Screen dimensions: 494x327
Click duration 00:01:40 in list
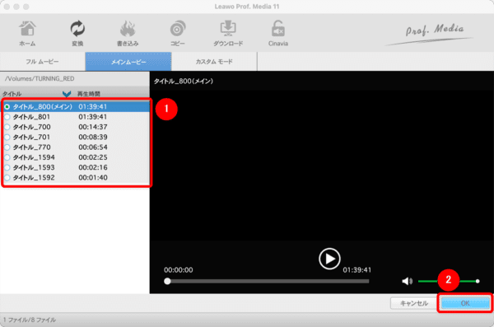[93, 178]
